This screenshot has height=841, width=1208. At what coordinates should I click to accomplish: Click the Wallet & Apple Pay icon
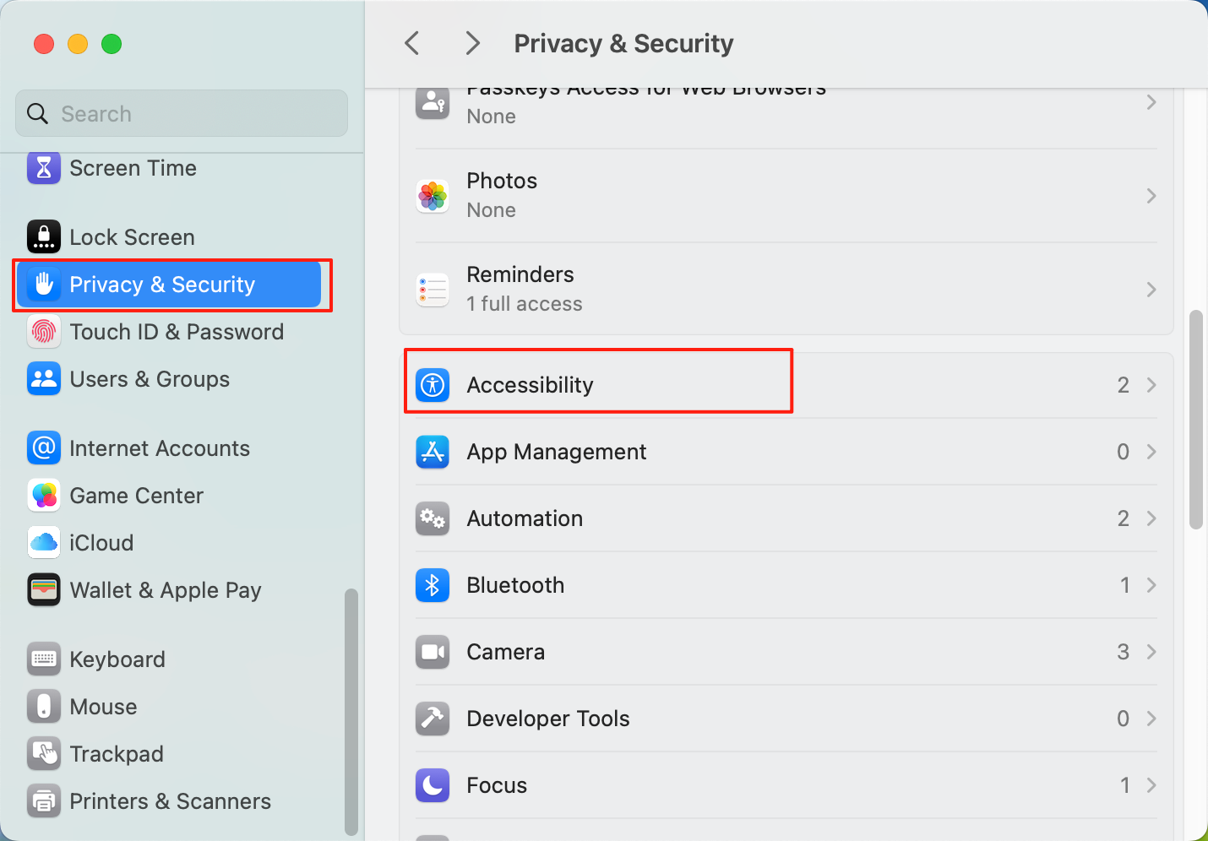[x=44, y=590]
